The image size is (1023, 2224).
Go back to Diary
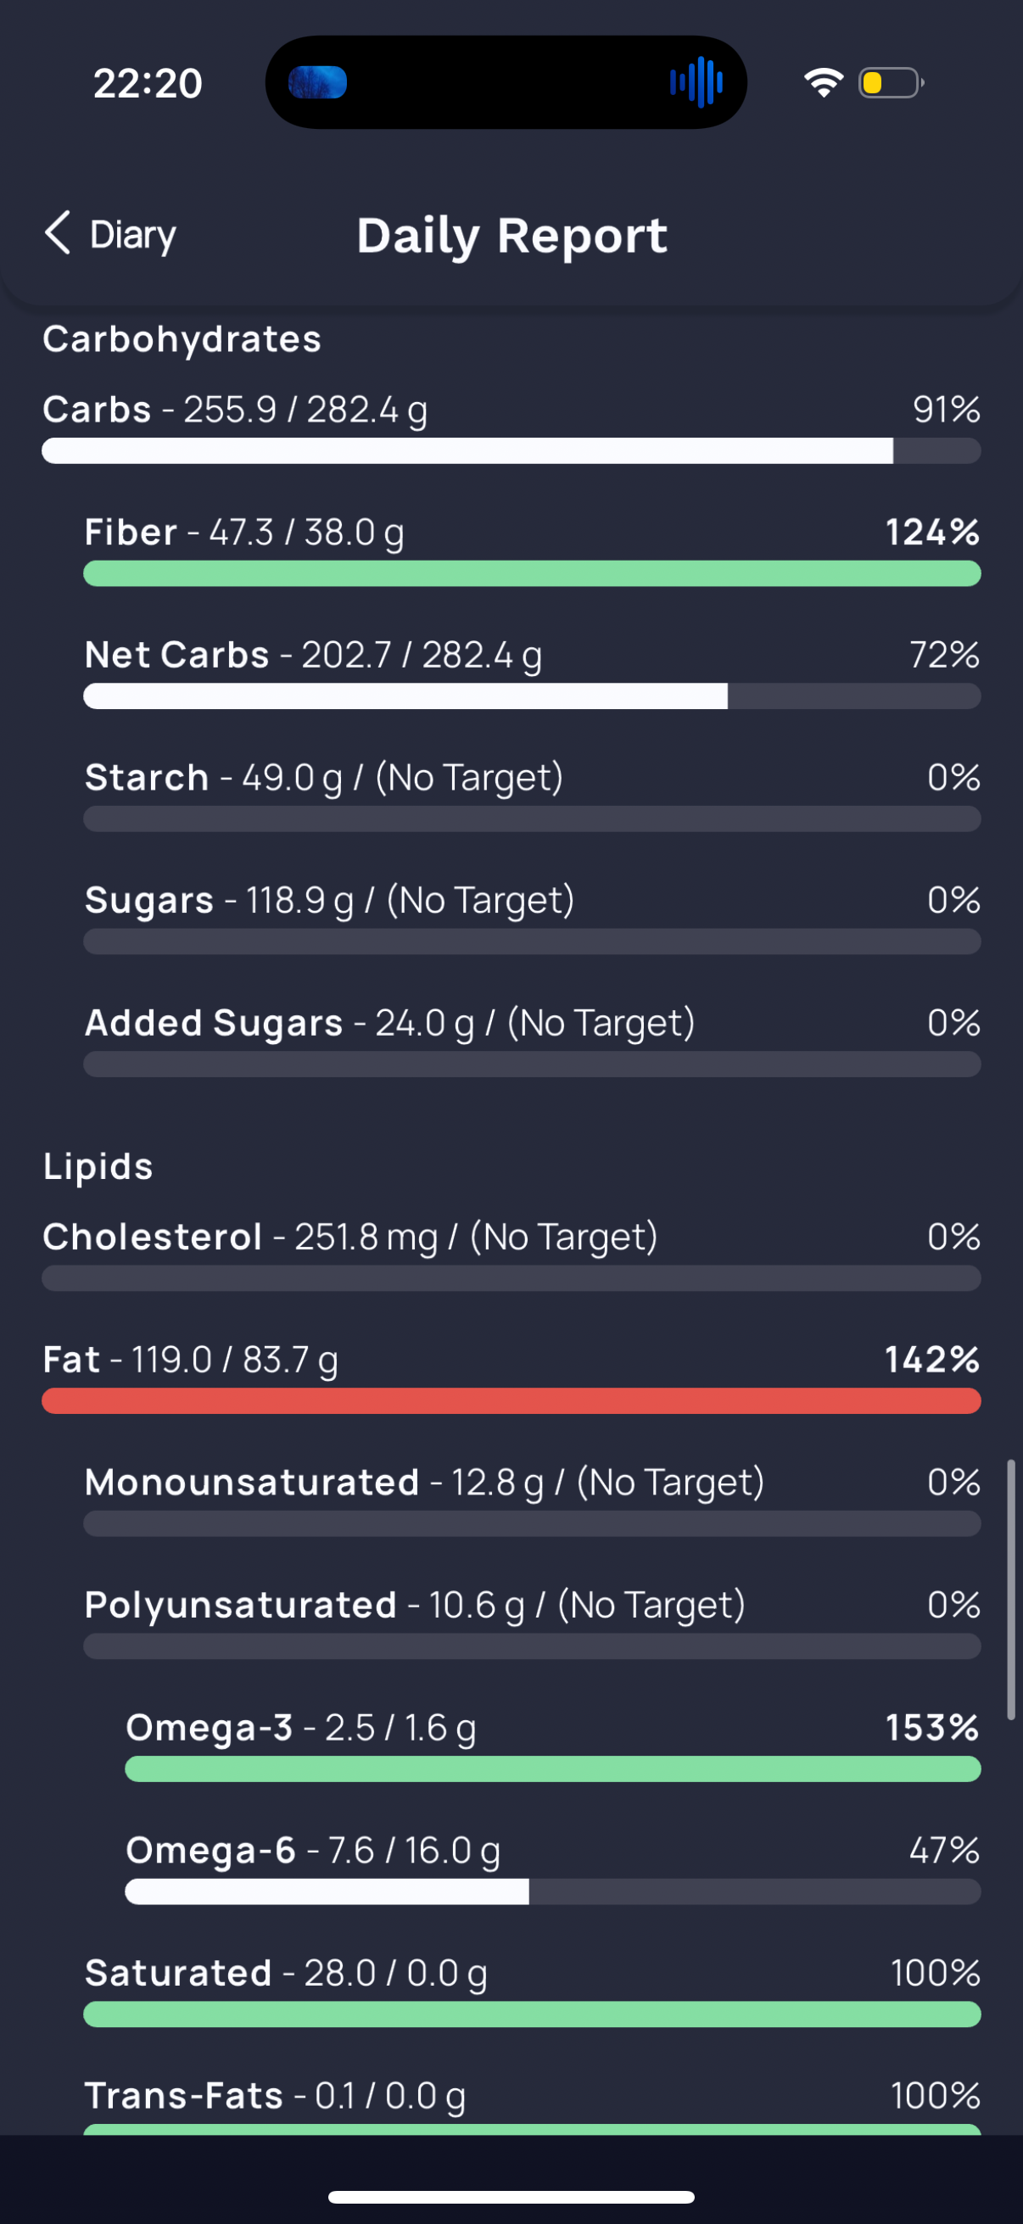110,234
